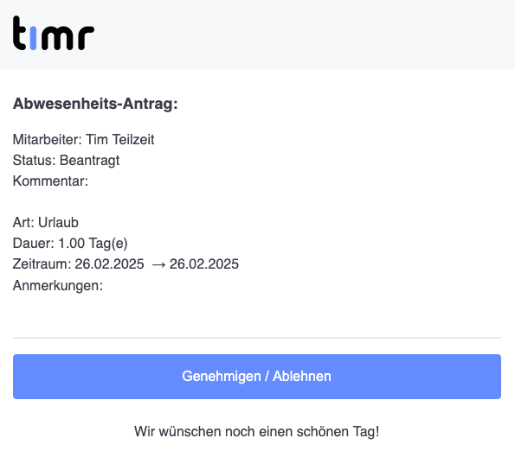Click the Art: Urlaub line

tap(46, 223)
